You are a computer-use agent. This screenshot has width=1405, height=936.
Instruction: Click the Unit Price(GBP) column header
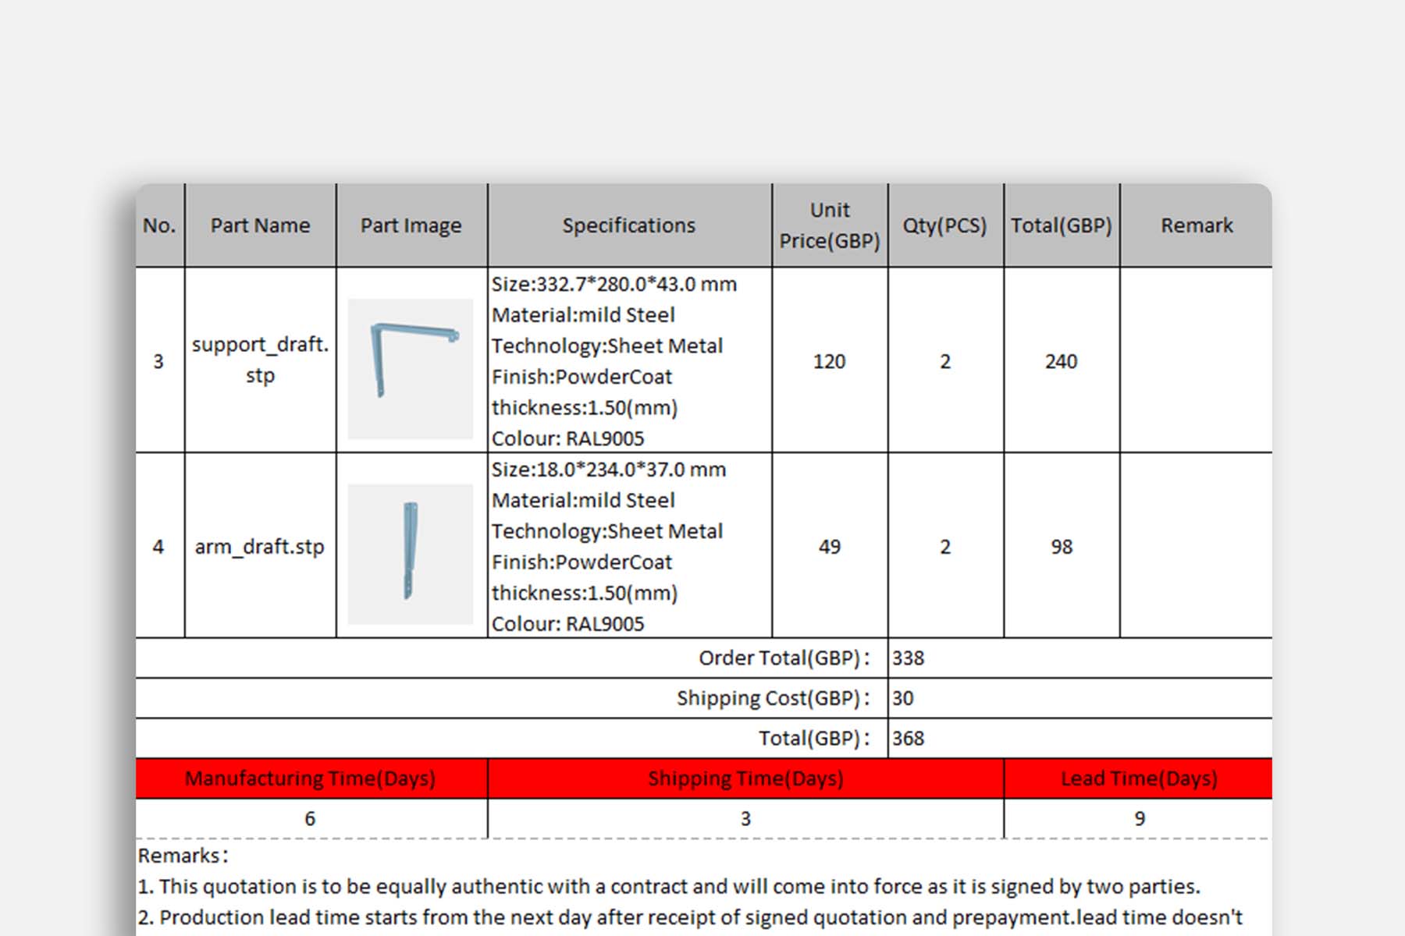(828, 225)
